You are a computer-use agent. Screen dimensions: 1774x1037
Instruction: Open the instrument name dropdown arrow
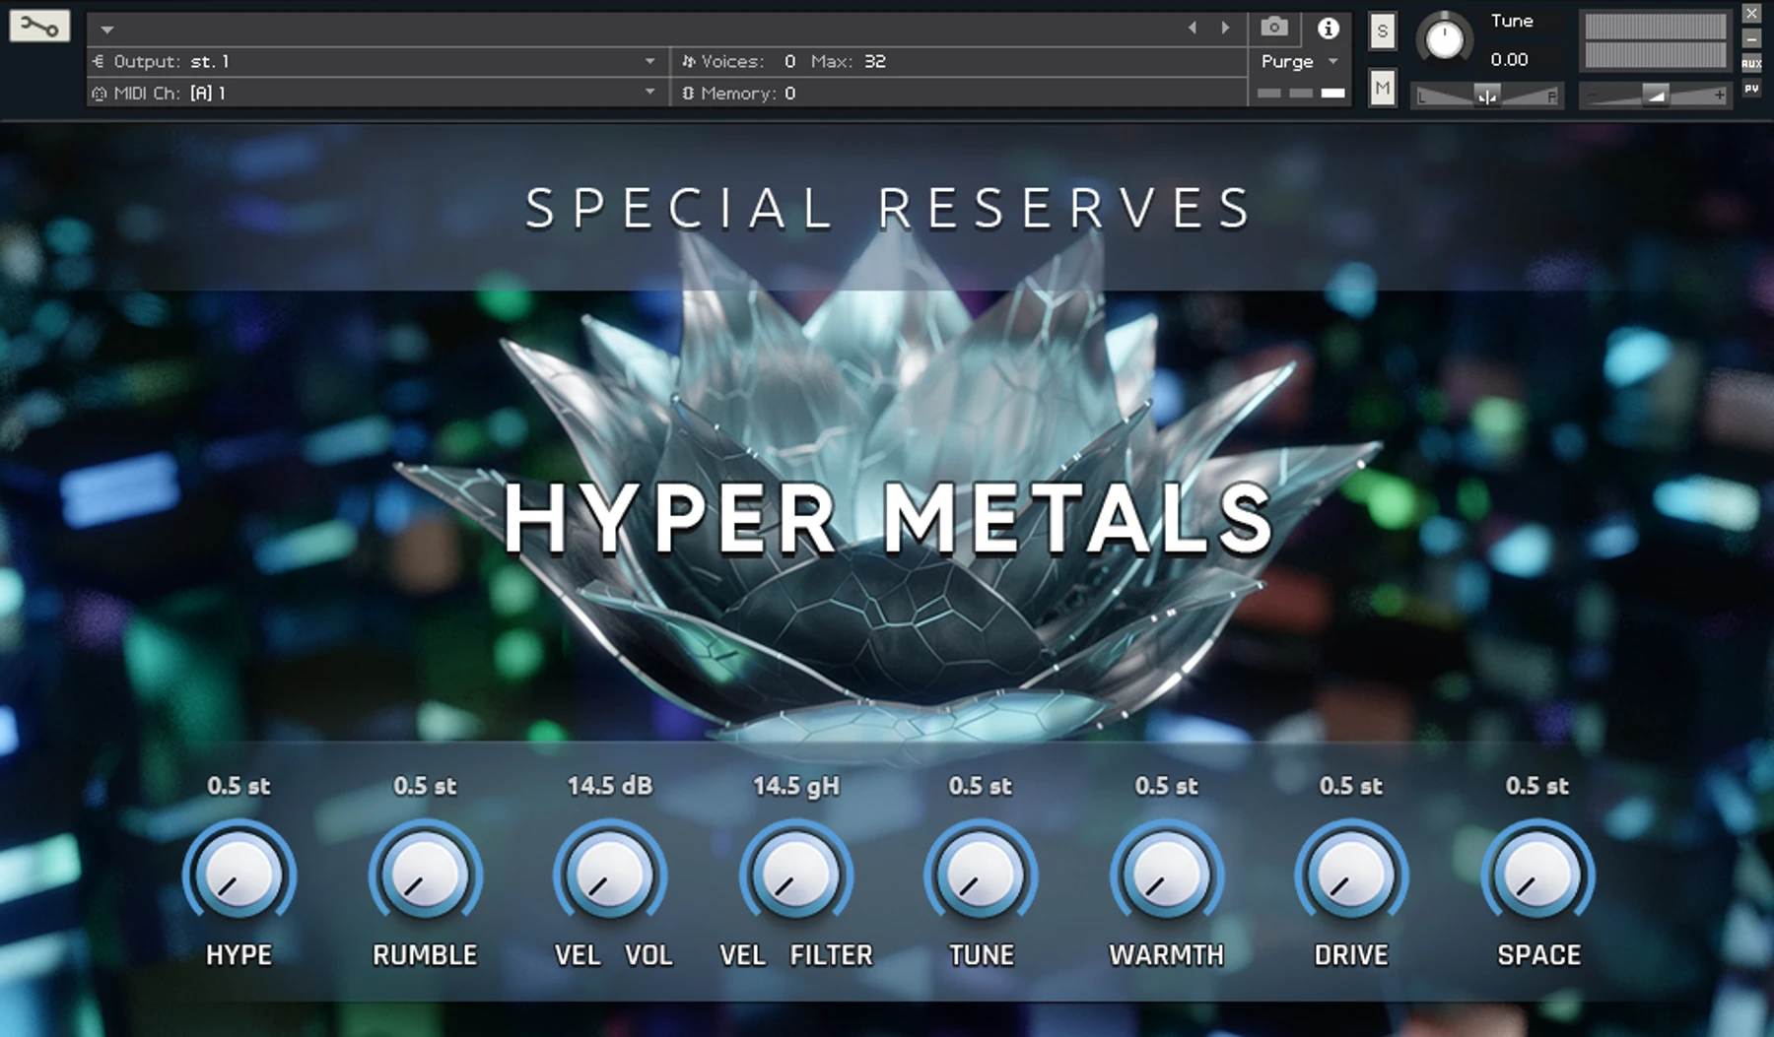tap(107, 30)
